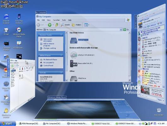Image resolution: width=167 pixels, height=126 pixels.
Task: Open the Tools menu
Action: click(x=64, y=20)
